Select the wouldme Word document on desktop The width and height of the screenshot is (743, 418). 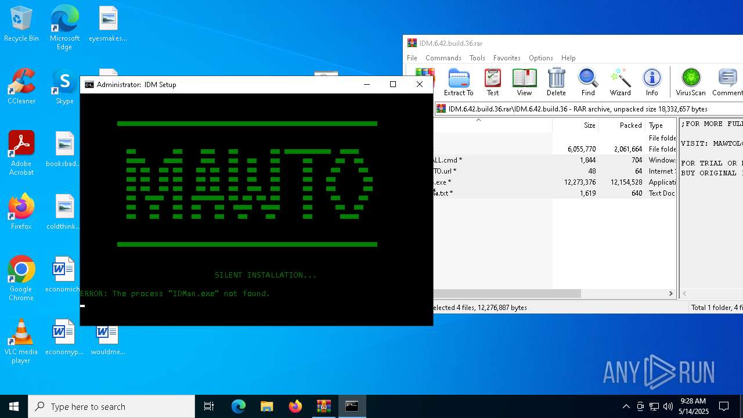(x=108, y=340)
